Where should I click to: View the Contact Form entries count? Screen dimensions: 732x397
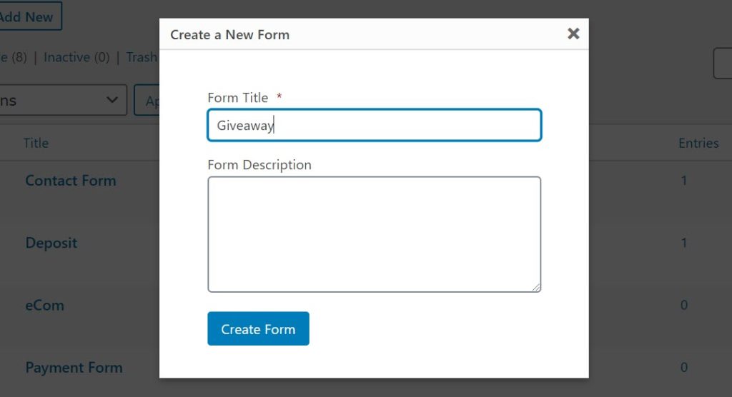(x=684, y=181)
